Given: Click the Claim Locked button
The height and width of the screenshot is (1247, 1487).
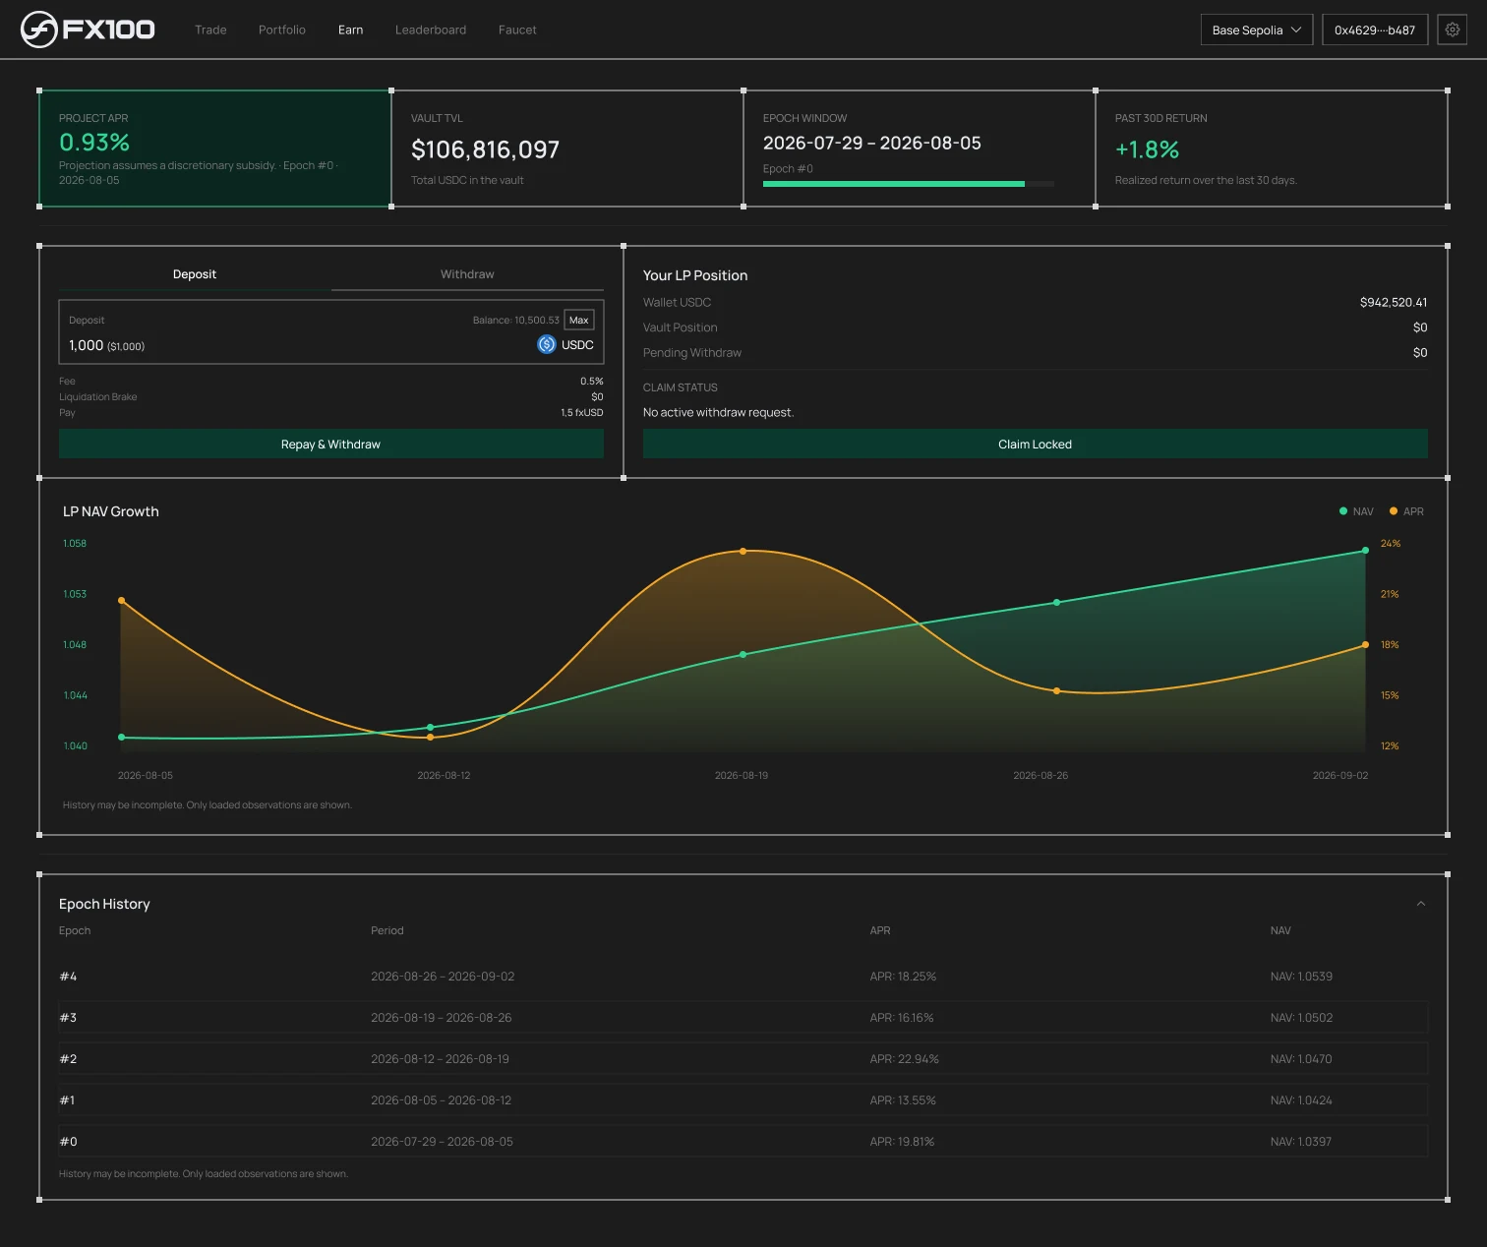Looking at the screenshot, I should pyautogui.click(x=1036, y=444).
